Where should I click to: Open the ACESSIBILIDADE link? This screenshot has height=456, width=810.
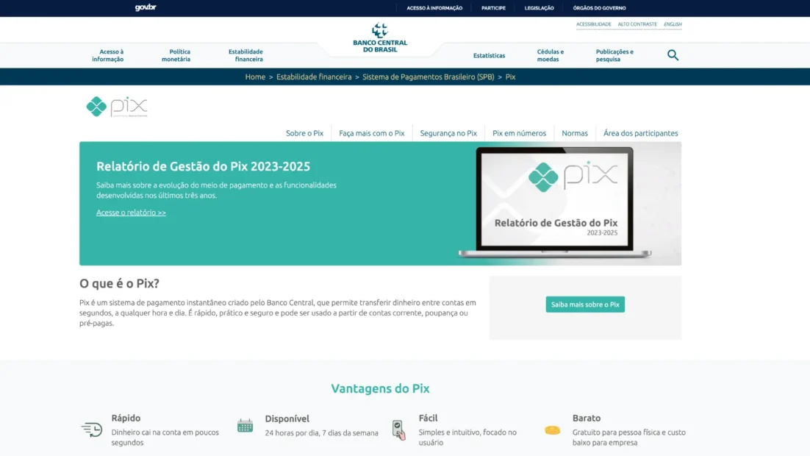(594, 24)
